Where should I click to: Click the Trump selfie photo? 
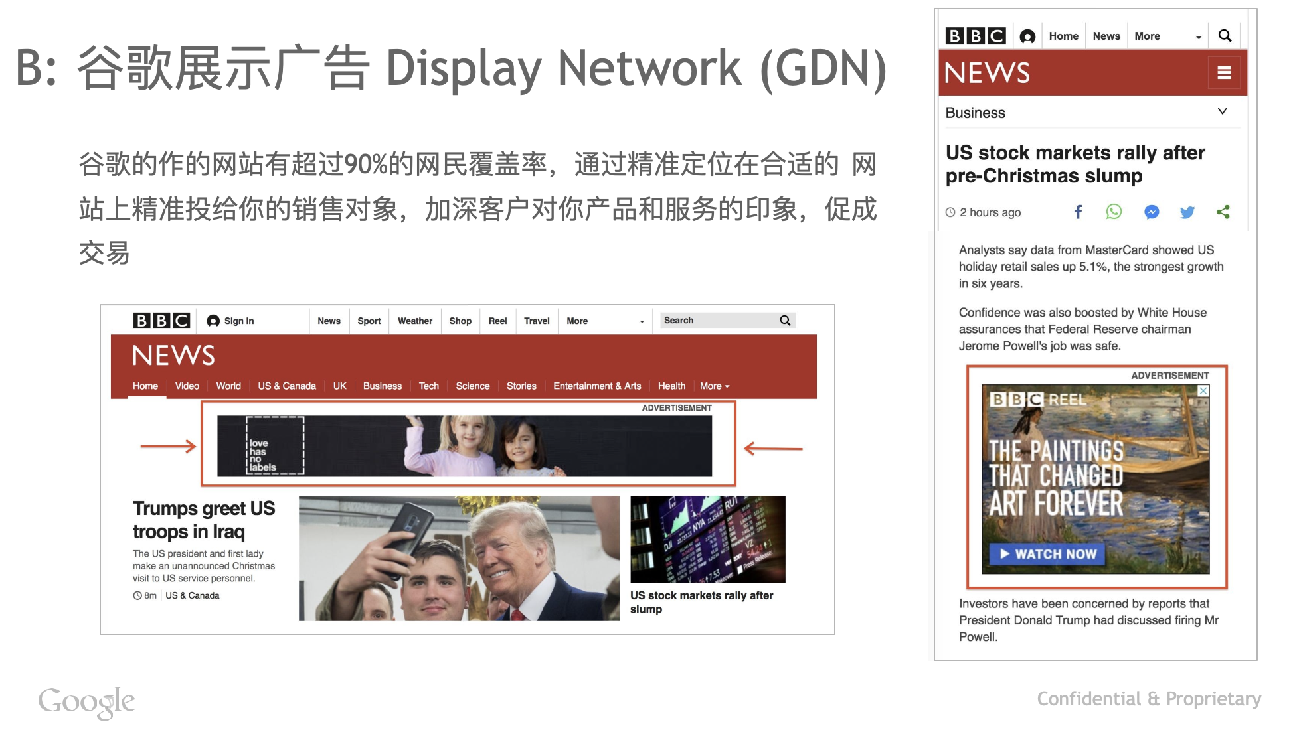pos(459,558)
